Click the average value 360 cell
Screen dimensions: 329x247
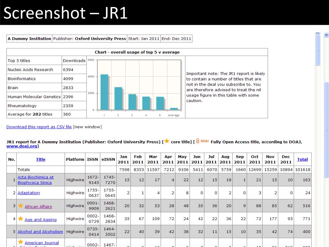(74, 114)
